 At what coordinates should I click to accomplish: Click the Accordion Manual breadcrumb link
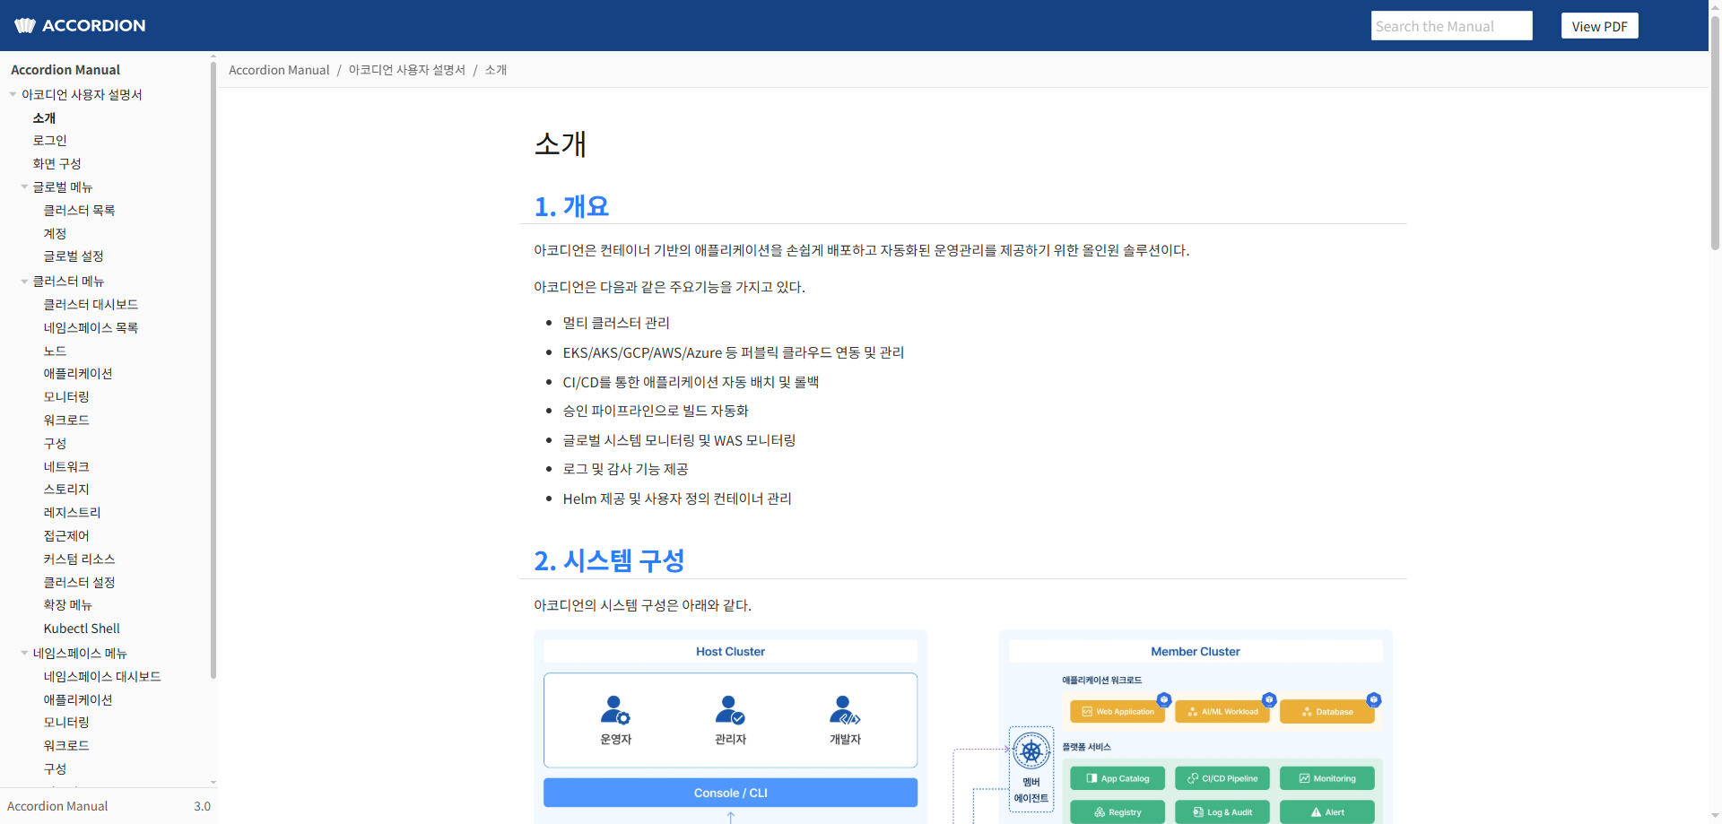tap(279, 70)
